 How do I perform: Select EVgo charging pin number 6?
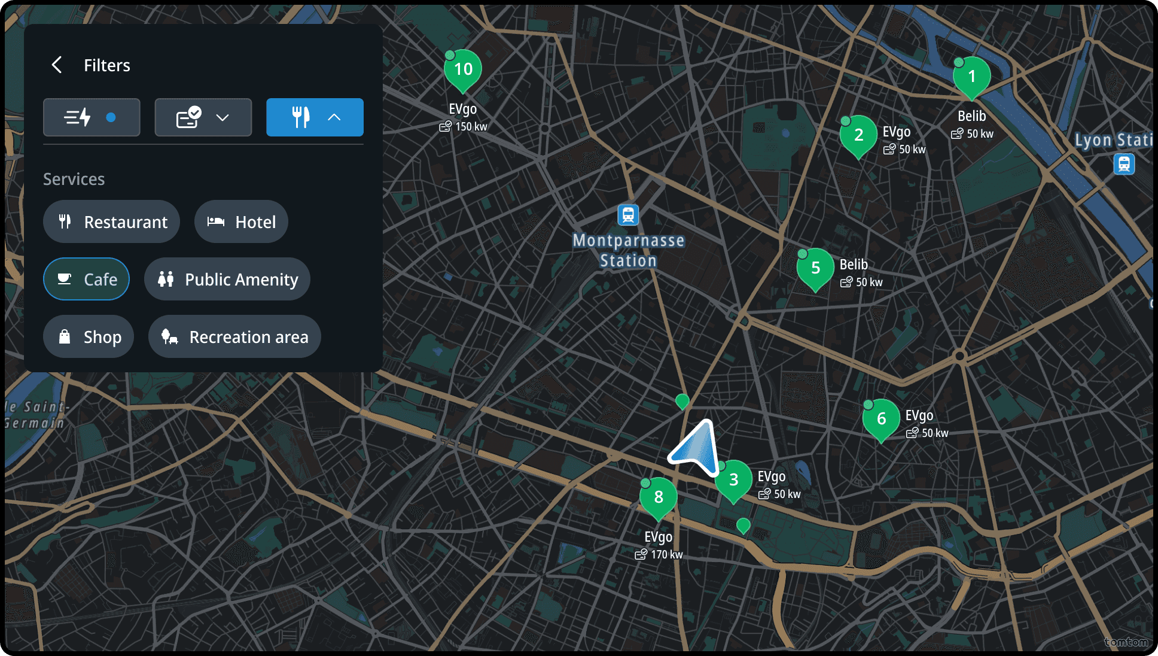point(881,420)
